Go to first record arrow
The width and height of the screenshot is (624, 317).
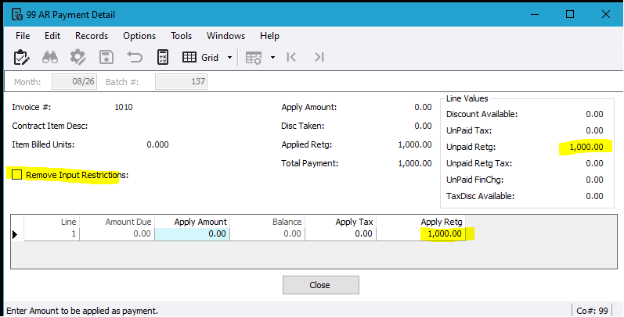click(291, 58)
